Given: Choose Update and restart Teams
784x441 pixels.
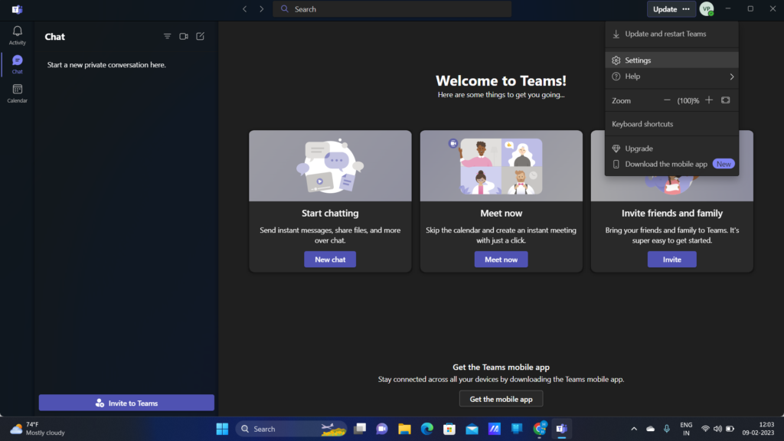Looking at the screenshot, I should 671,34.
